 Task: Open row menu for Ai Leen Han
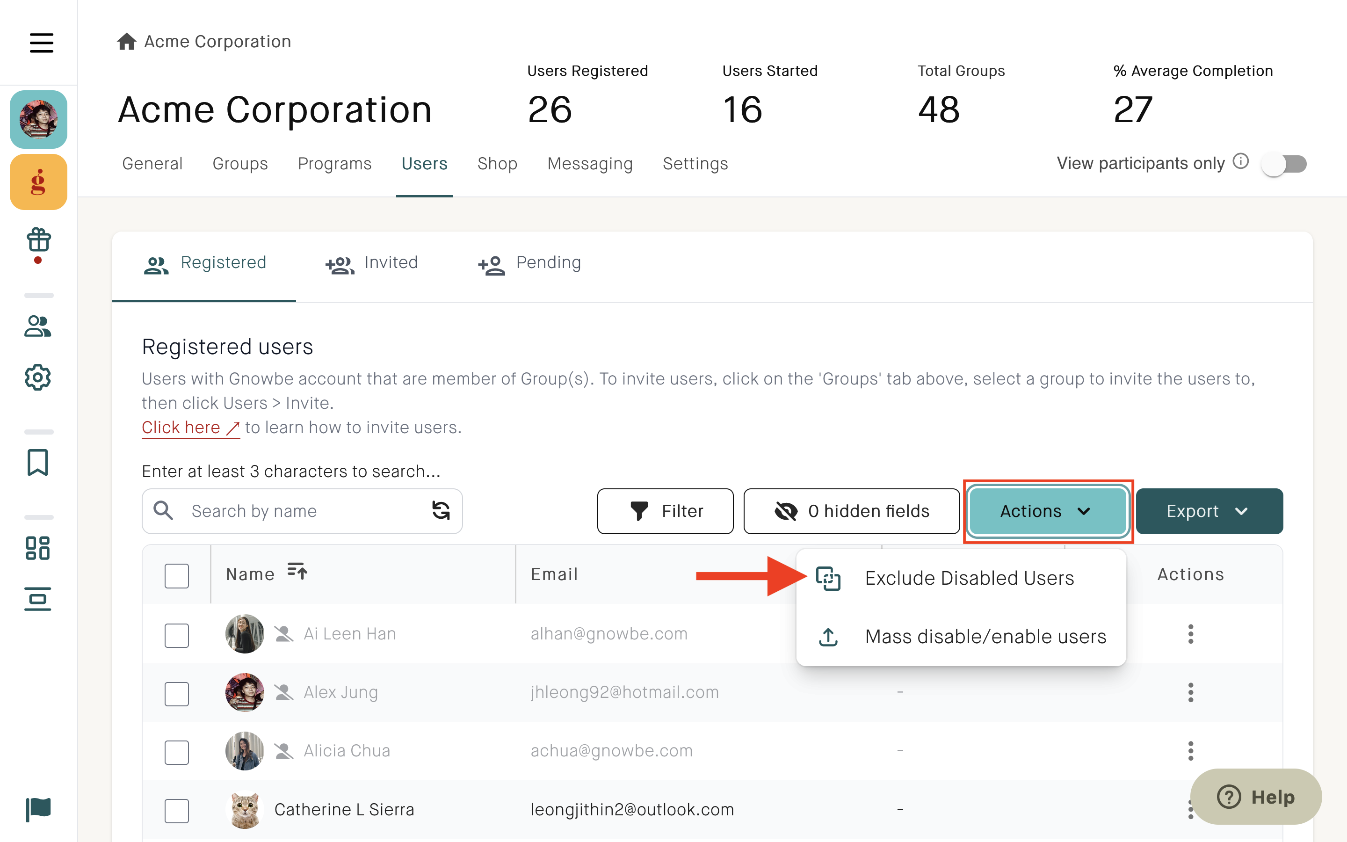pyautogui.click(x=1191, y=634)
